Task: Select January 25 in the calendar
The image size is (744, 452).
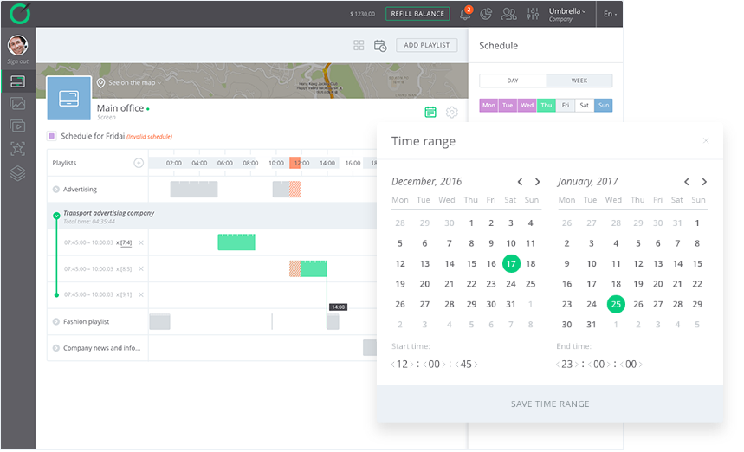Action: (616, 305)
